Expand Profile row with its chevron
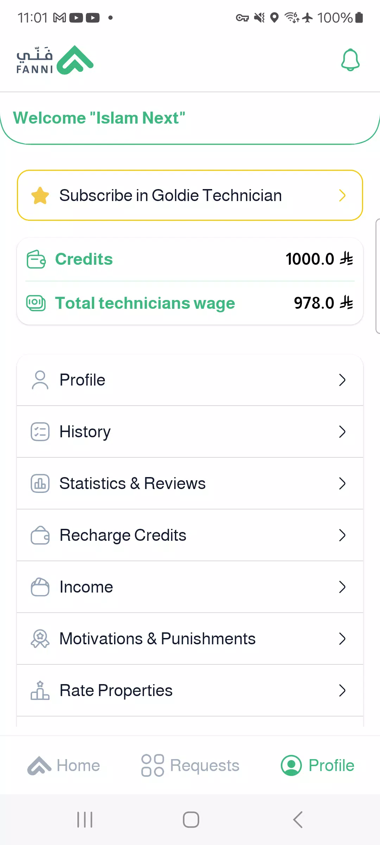The image size is (380, 845). 342,380
